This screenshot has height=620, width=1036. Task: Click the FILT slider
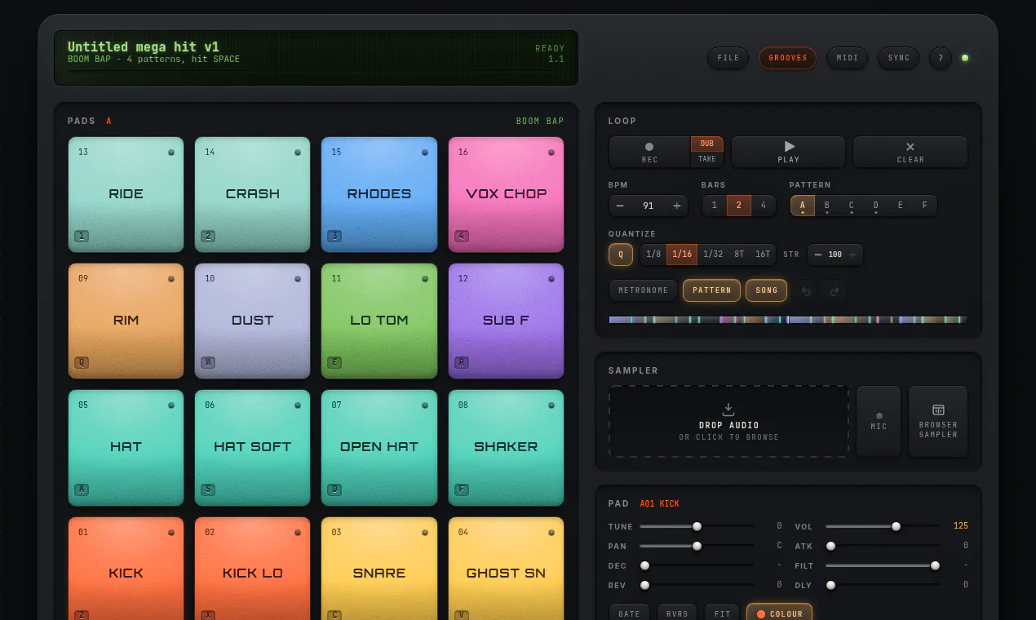883,565
